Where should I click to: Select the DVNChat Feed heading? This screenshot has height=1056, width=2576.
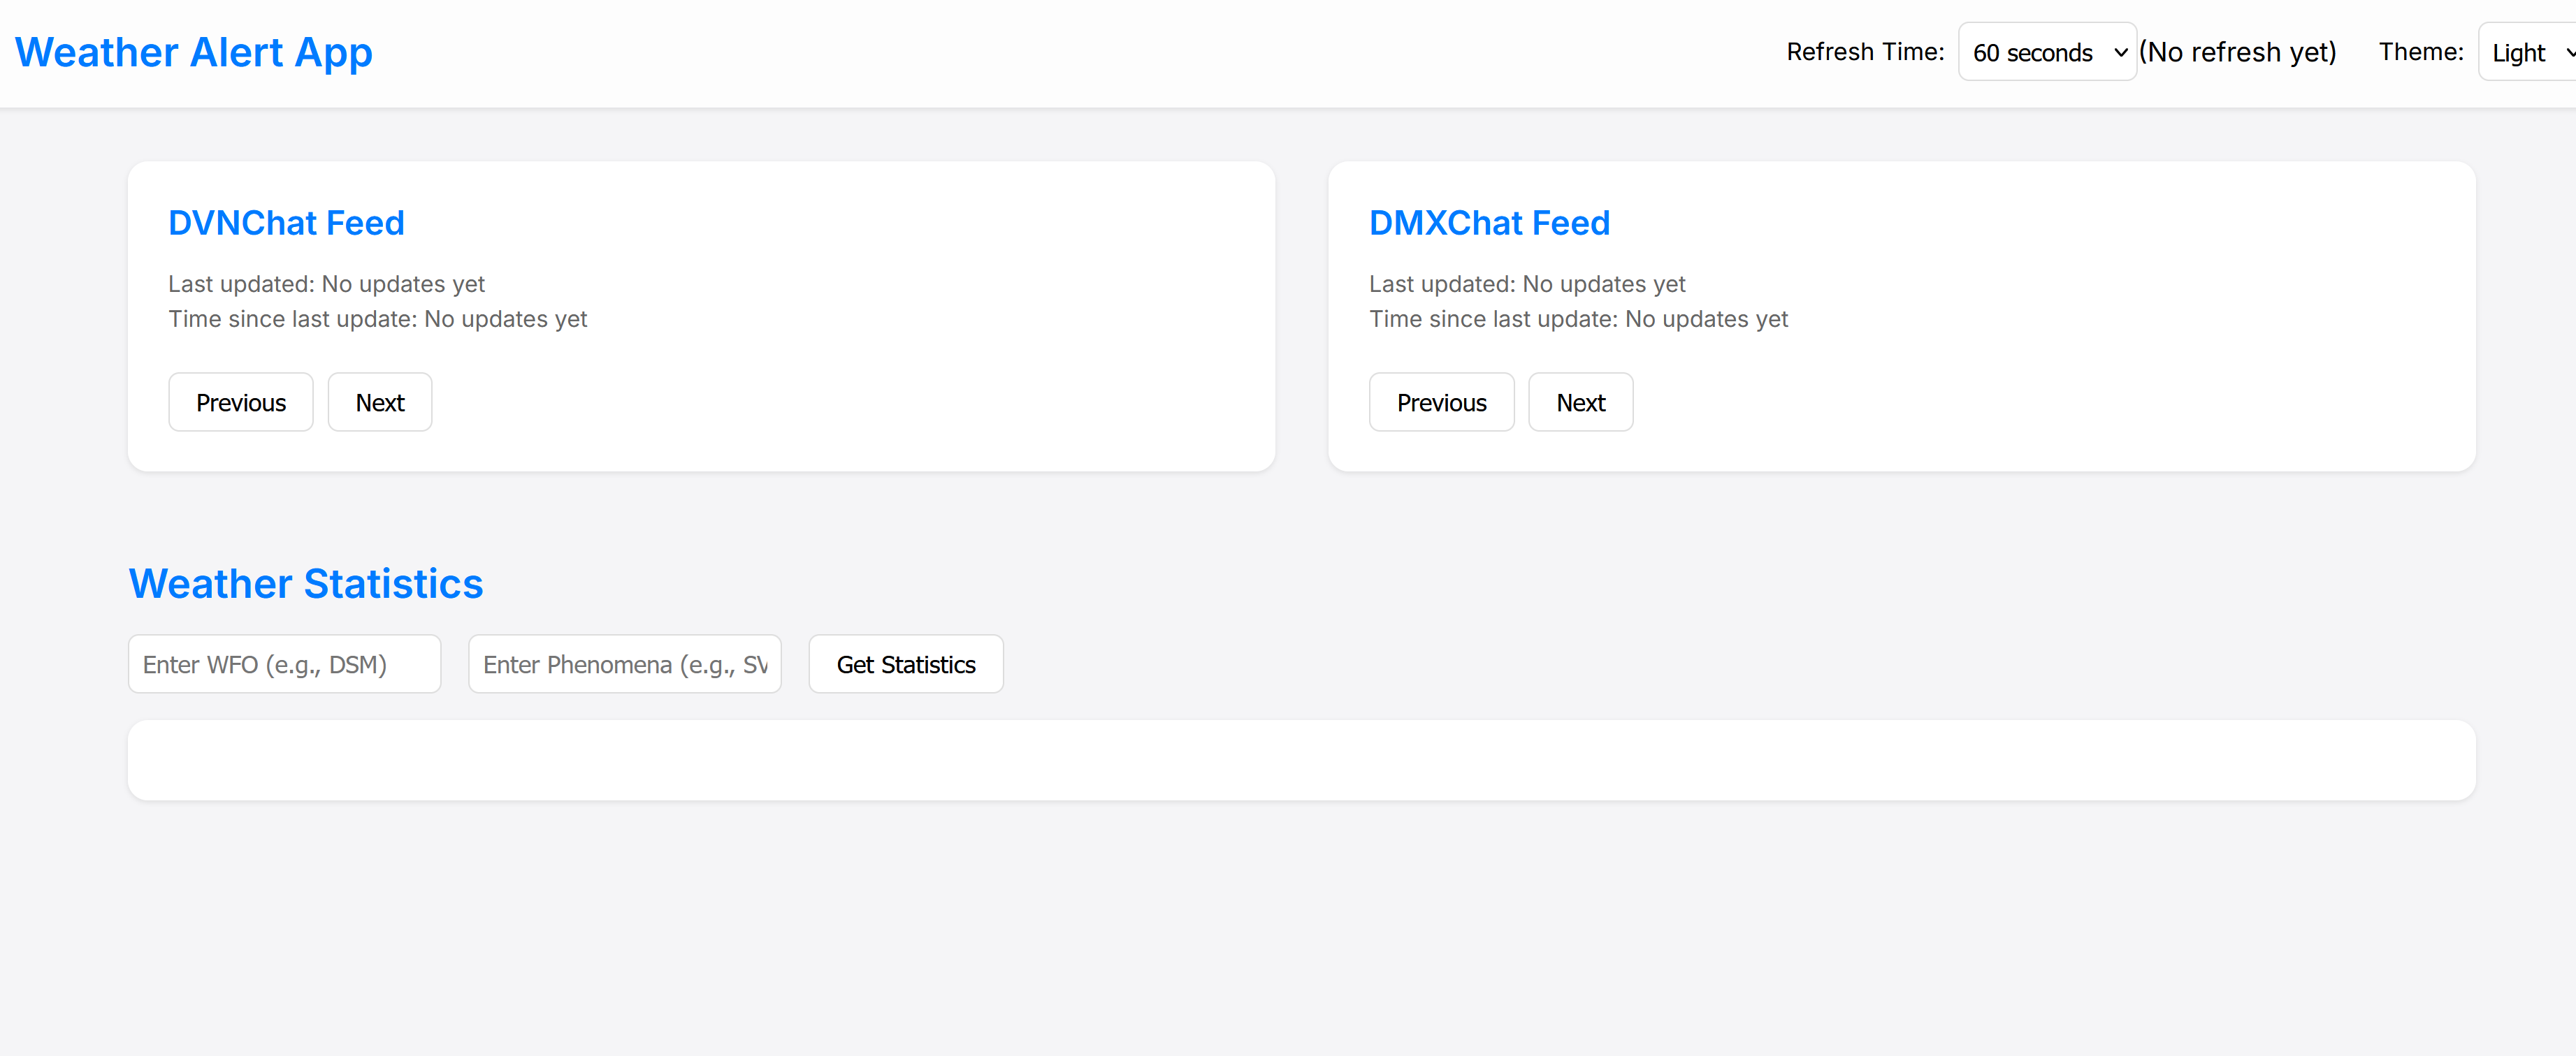pyautogui.click(x=286, y=223)
